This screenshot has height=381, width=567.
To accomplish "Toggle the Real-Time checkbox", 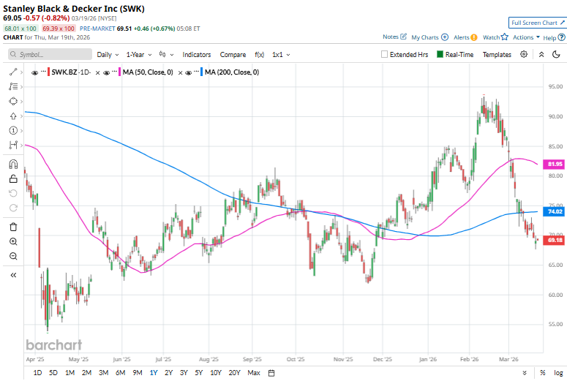I will point(440,54).
